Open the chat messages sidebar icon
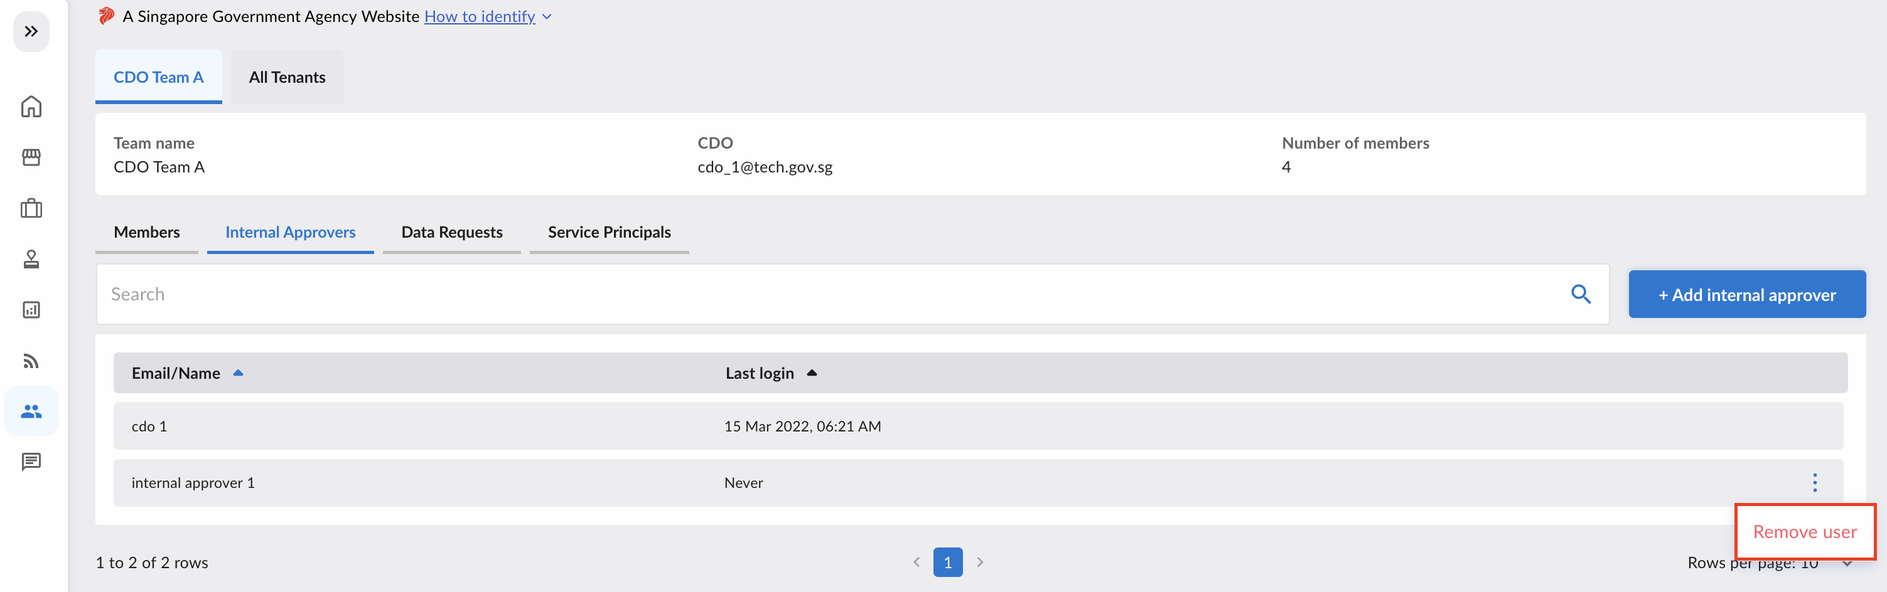Viewport: 1887px width, 592px height. [31, 462]
